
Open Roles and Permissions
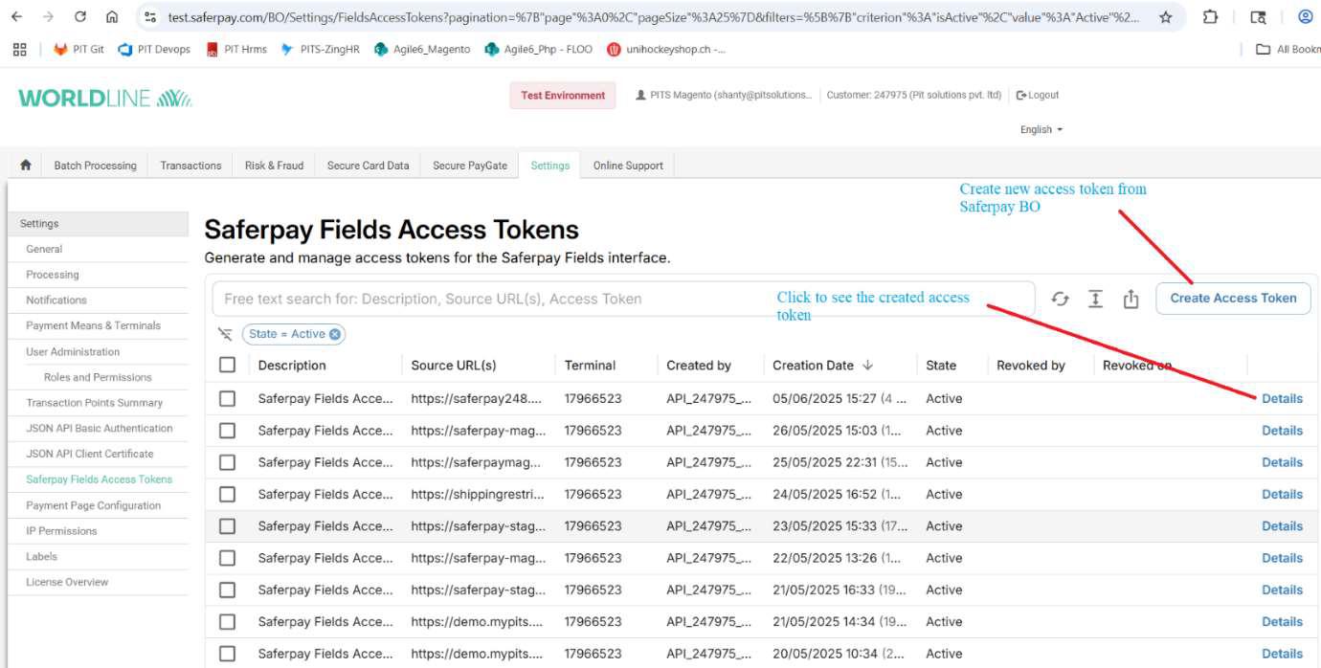tap(98, 377)
